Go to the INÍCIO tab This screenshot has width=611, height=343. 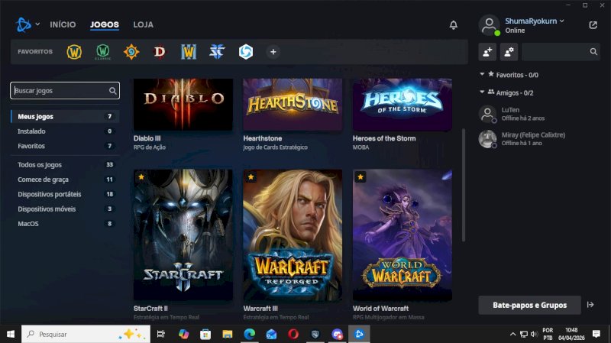pyautogui.click(x=63, y=24)
